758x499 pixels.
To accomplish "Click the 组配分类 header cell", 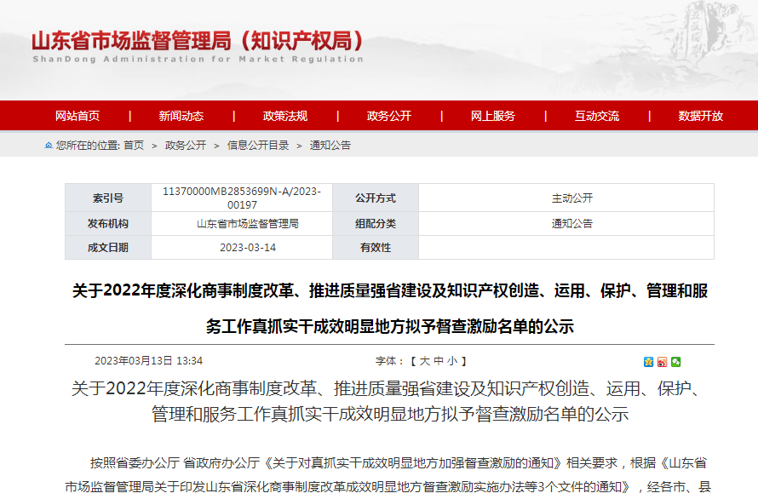I will point(376,223).
